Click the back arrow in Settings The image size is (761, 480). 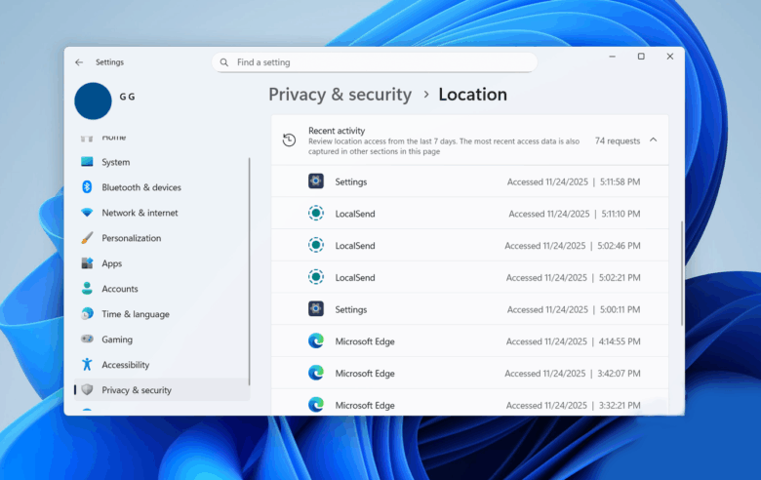(79, 62)
